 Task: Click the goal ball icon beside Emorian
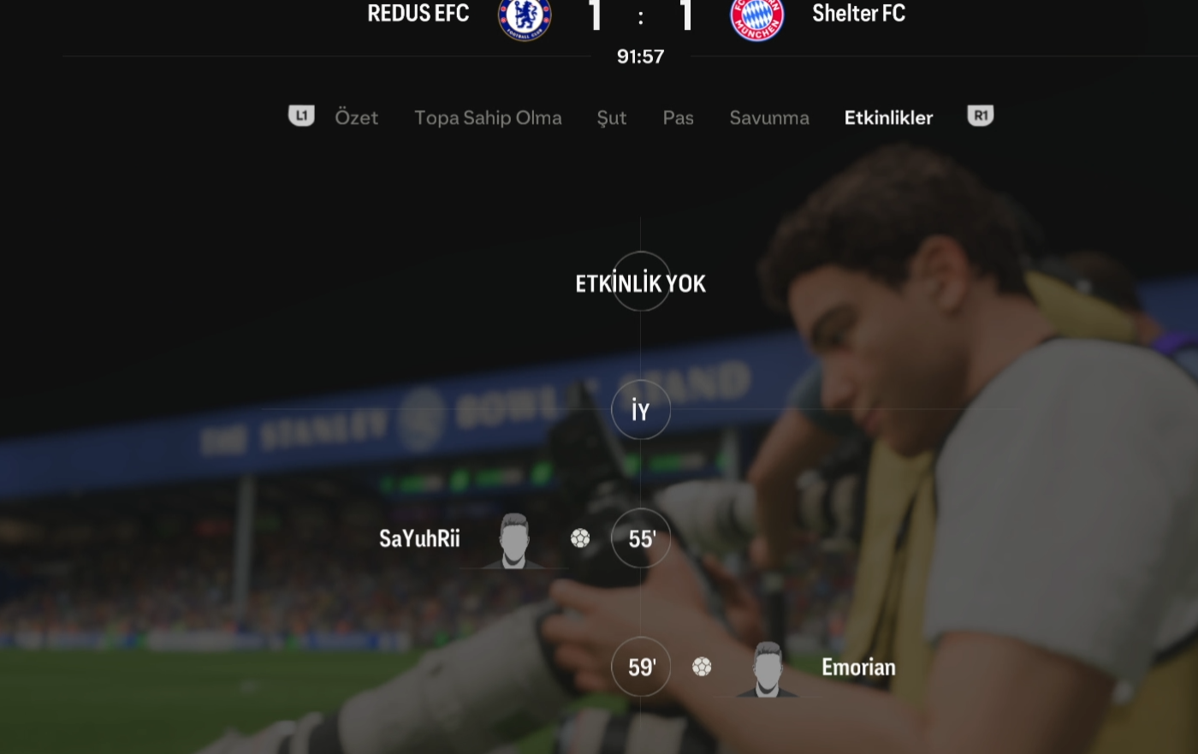point(702,667)
